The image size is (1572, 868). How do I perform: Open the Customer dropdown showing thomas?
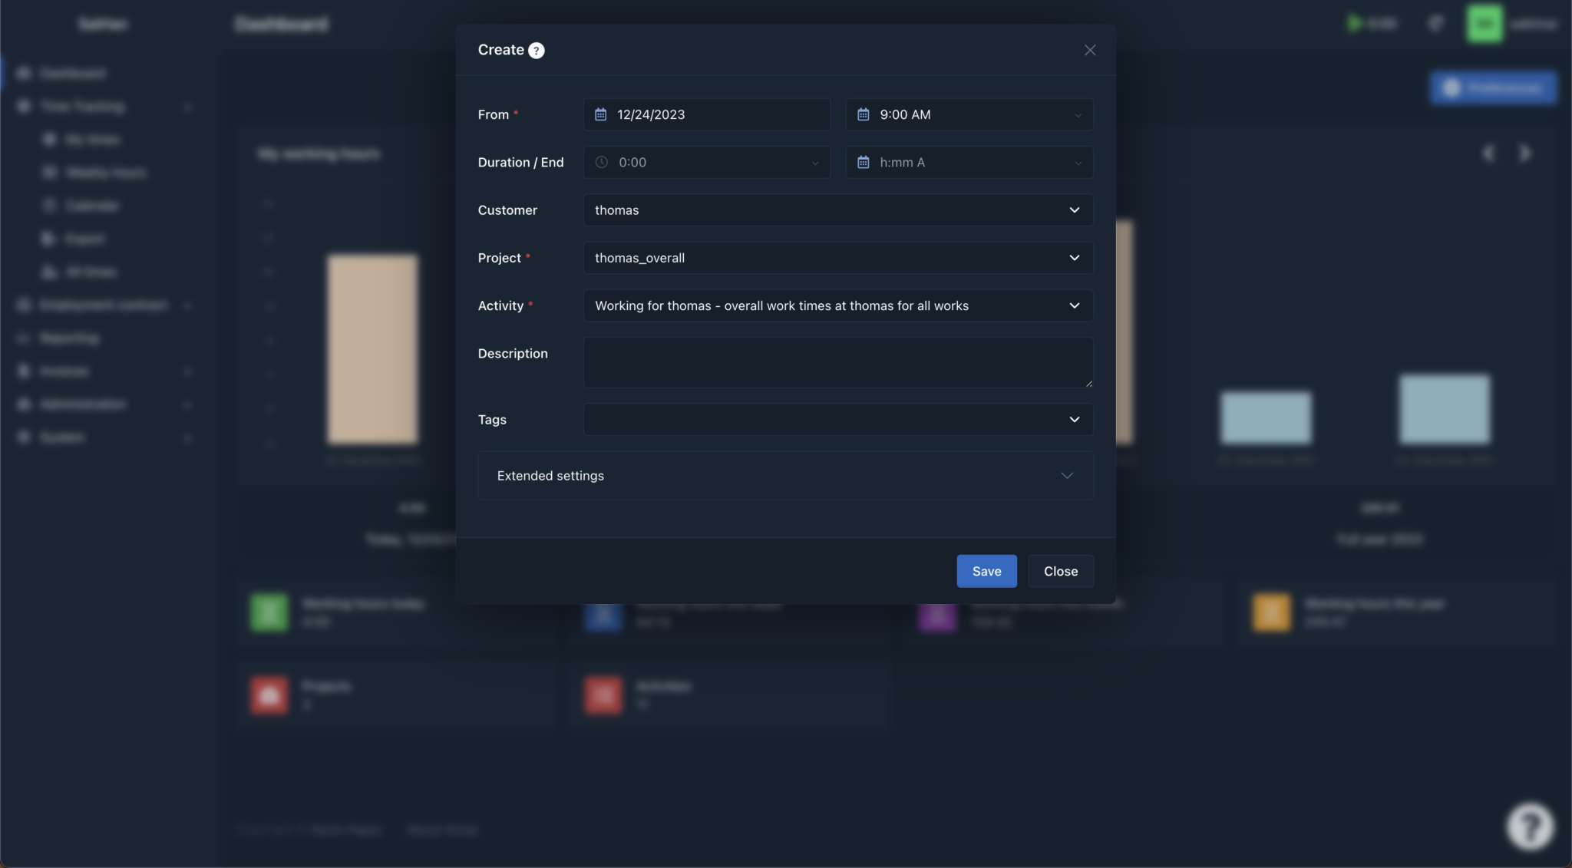coord(837,210)
